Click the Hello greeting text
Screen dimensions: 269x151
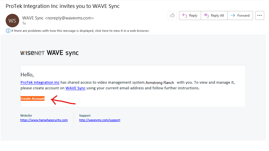click(27, 75)
